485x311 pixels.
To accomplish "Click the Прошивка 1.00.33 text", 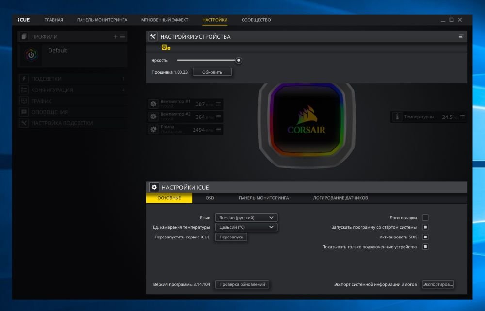I will (x=169, y=72).
